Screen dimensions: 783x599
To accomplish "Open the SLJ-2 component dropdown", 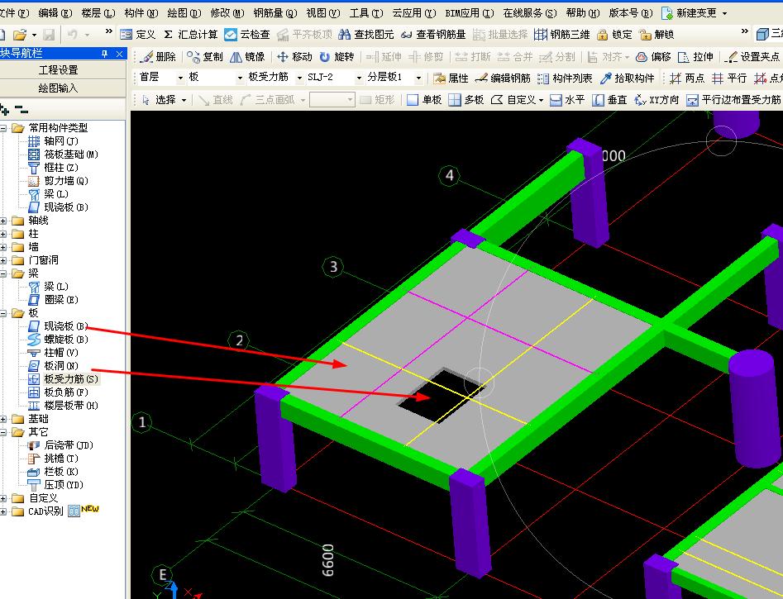I will pyautogui.click(x=359, y=78).
